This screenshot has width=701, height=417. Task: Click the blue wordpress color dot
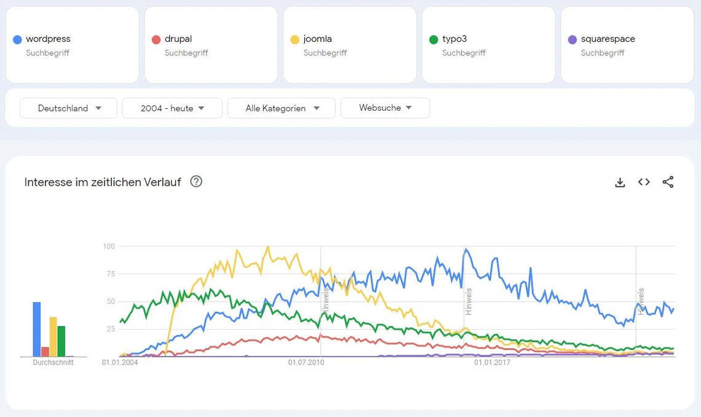coord(17,39)
